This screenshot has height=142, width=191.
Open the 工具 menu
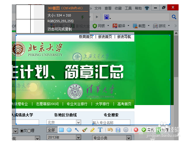(128, 8)
